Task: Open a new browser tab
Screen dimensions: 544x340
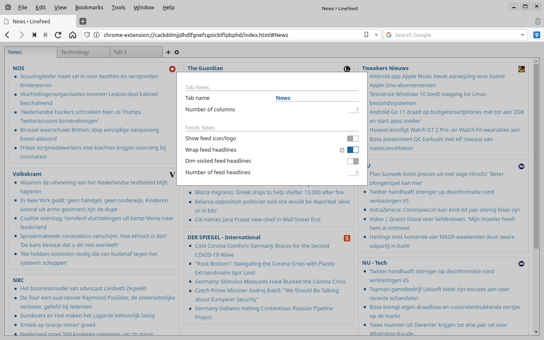Action: [83, 21]
